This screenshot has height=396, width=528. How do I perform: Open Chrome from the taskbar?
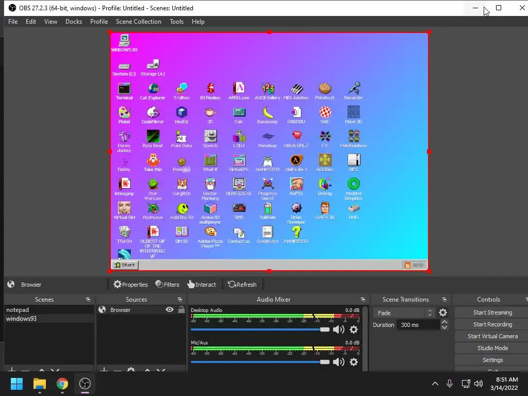(x=62, y=384)
